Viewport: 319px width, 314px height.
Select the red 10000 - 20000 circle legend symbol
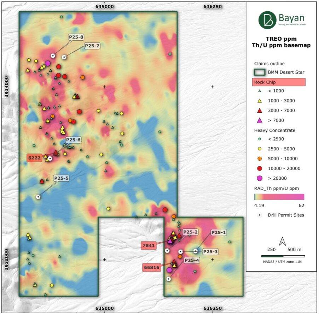[259, 168]
